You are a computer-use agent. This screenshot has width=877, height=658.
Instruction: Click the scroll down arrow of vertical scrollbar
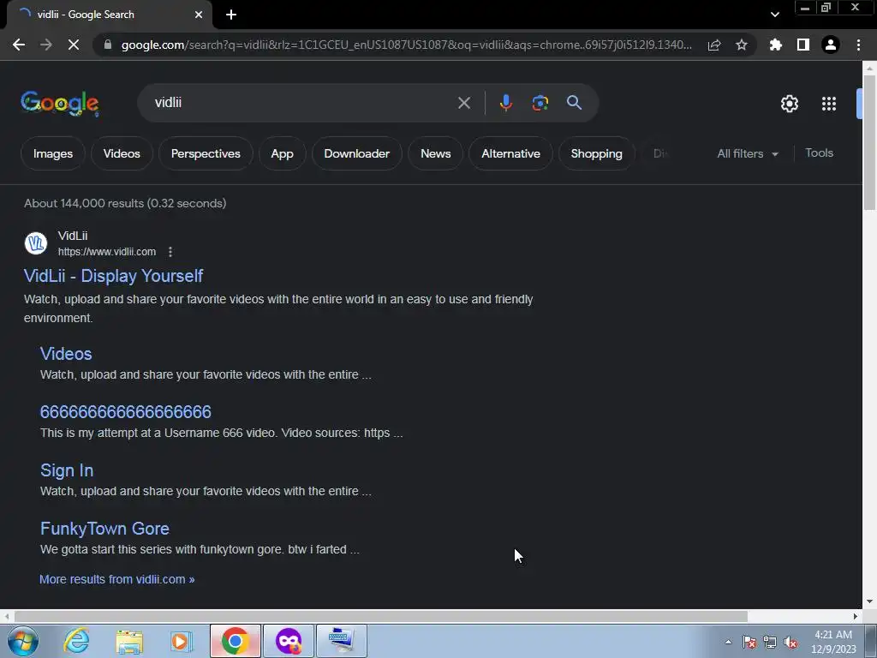(869, 602)
